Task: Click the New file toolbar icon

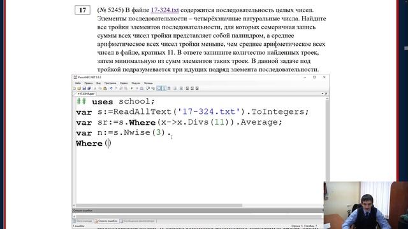Action: 75,88
